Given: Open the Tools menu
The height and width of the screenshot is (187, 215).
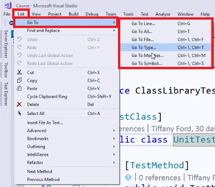Looking at the screenshot, I should 128,14.
